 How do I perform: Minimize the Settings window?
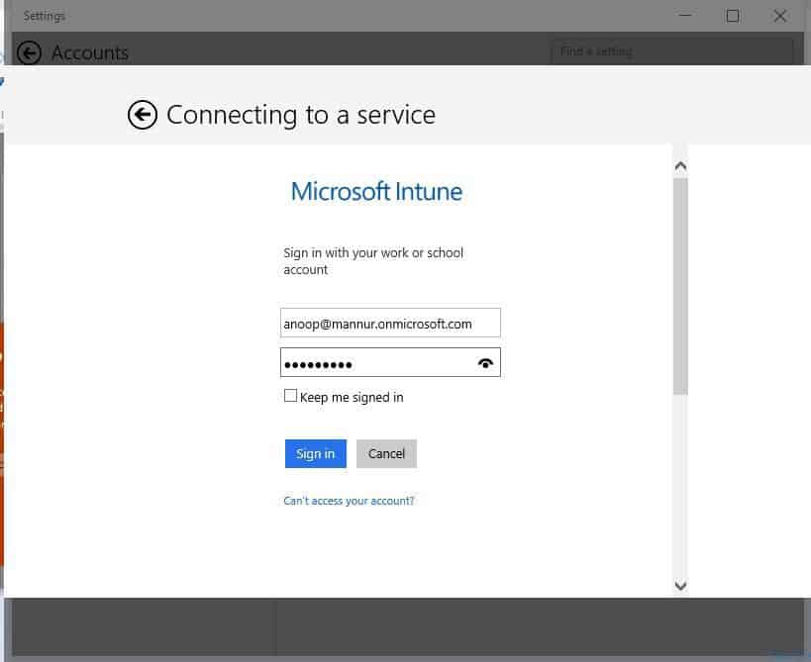pos(685,16)
